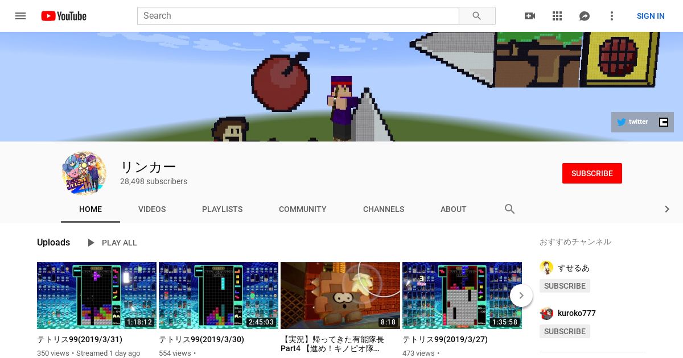This screenshot has height=358, width=683.
Task: Open テトリス99(2019/3/31) video thumbnail
Action: tap(97, 295)
